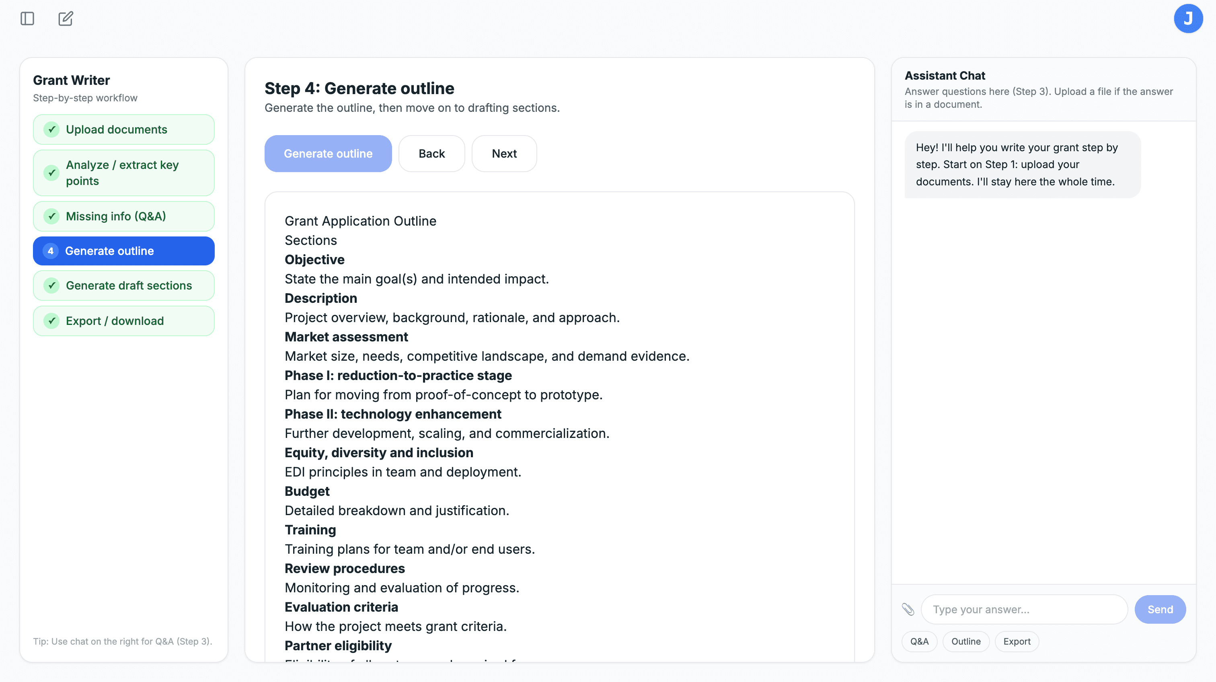Use the Outline quick action chip
Image resolution: width=1216 pixels, height=682 pixels.
point(966,641)
